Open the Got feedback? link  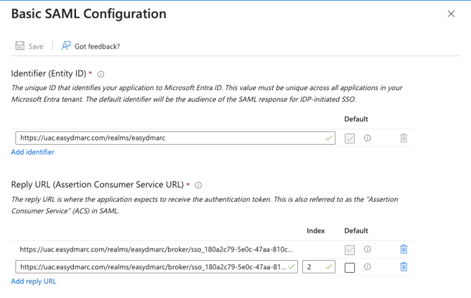pos(97,46)
